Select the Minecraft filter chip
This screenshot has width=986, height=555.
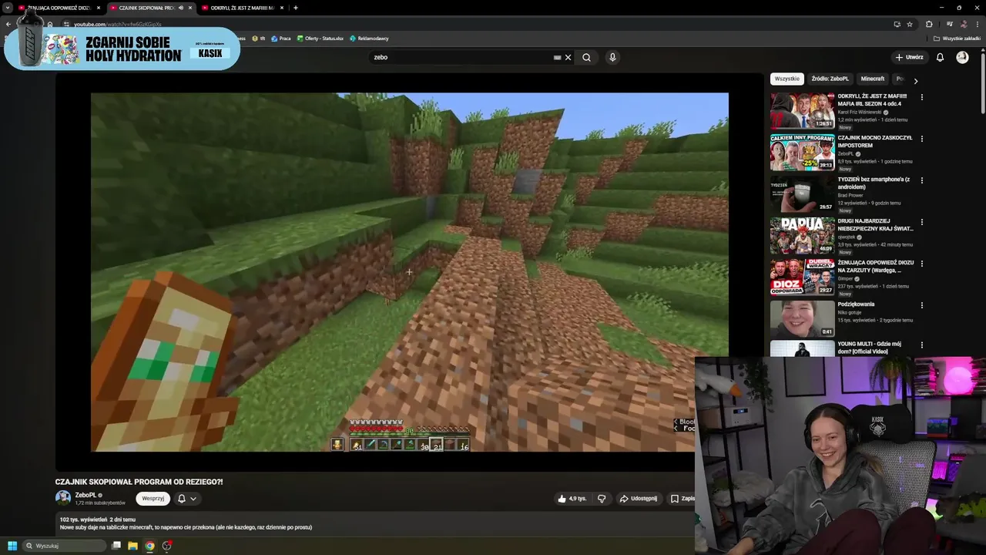click(x=873, y=79)
